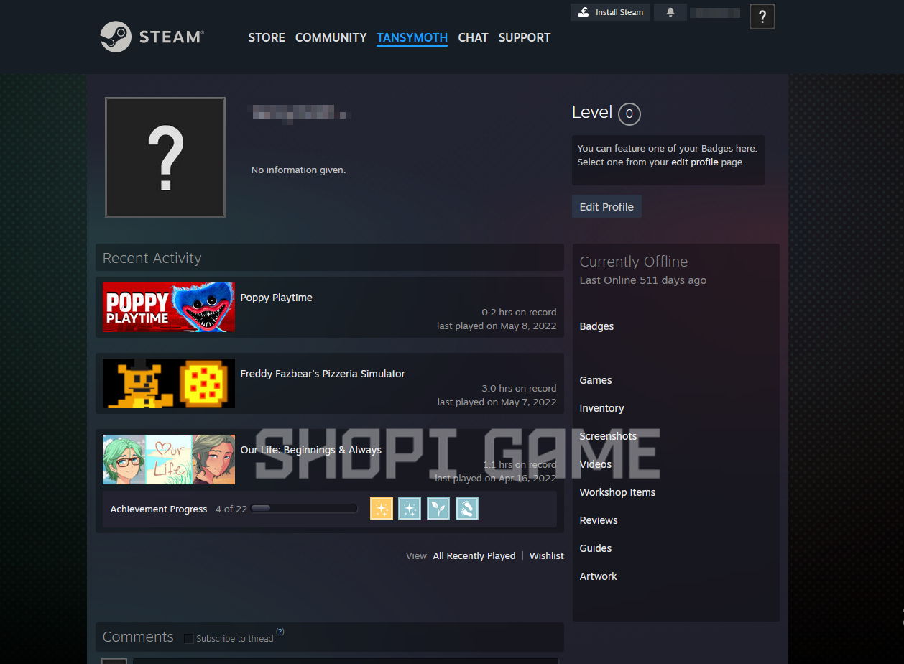Open Poppy Playtime title link
This screenshot has width=904, height=664.
pos(277,298)
